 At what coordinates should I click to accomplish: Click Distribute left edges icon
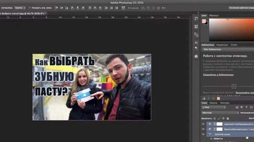(x=106, y=8)
